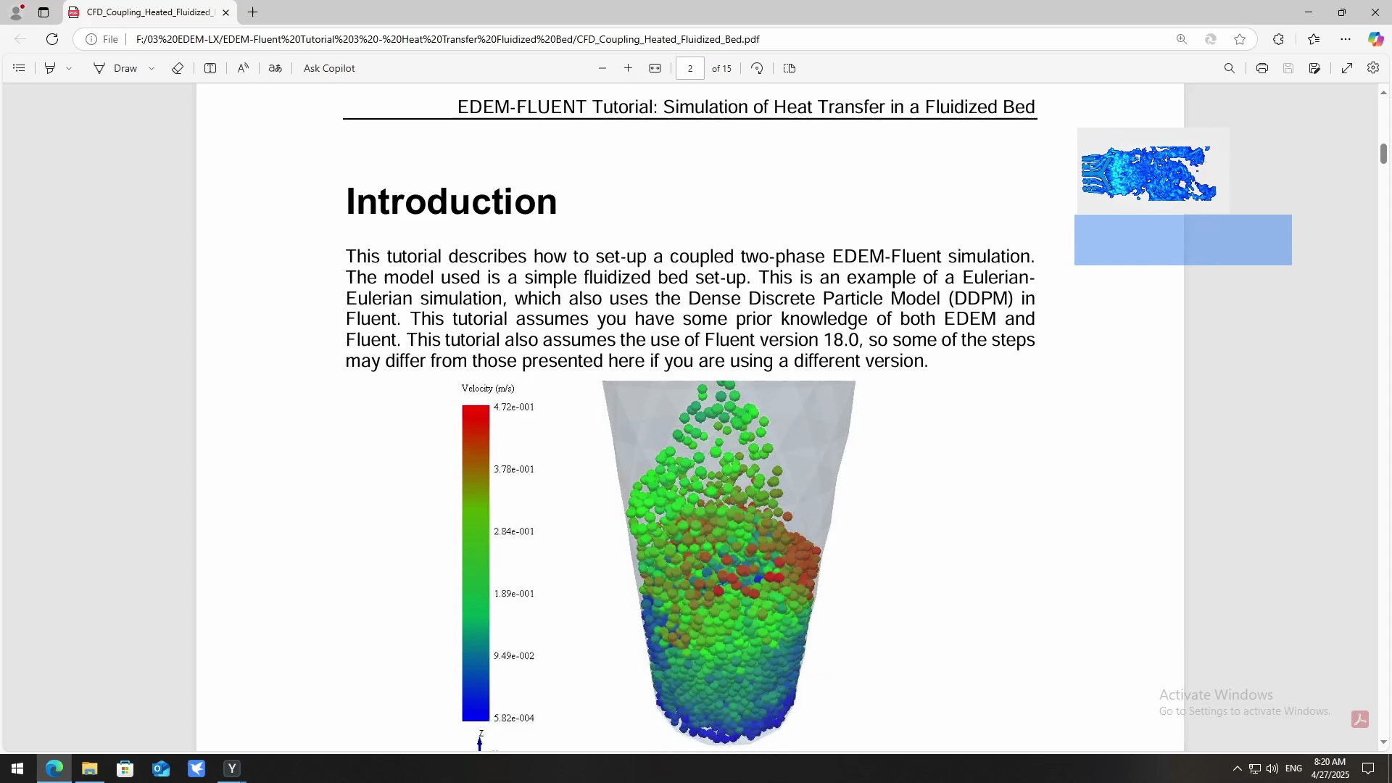Print the PDF document

click(1262, 68)
